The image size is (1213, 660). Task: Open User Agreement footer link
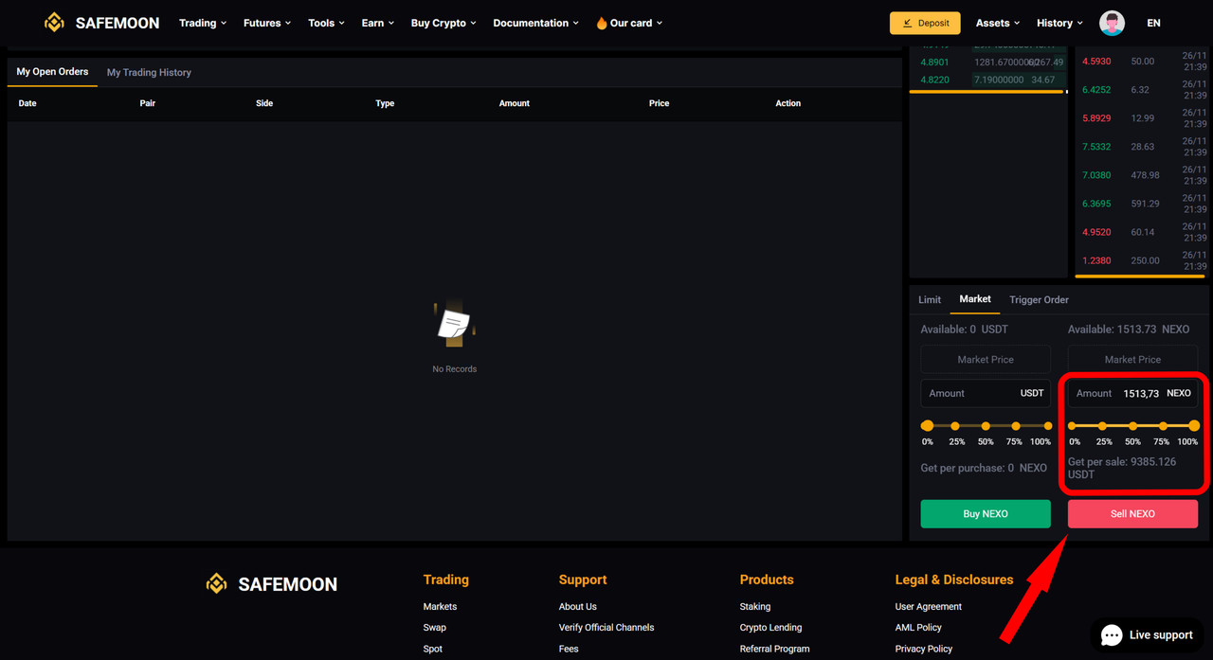(928, 606)
